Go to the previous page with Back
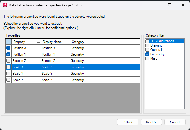The height and width of the screenshot is (130, 190). click(x=128, y=122)
